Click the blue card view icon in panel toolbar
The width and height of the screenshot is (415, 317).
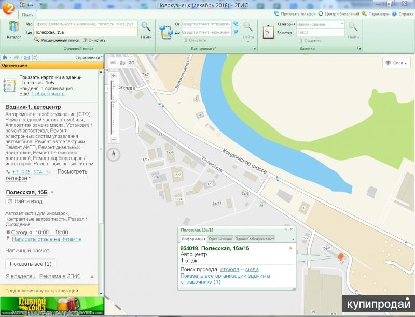pos(27,57)
